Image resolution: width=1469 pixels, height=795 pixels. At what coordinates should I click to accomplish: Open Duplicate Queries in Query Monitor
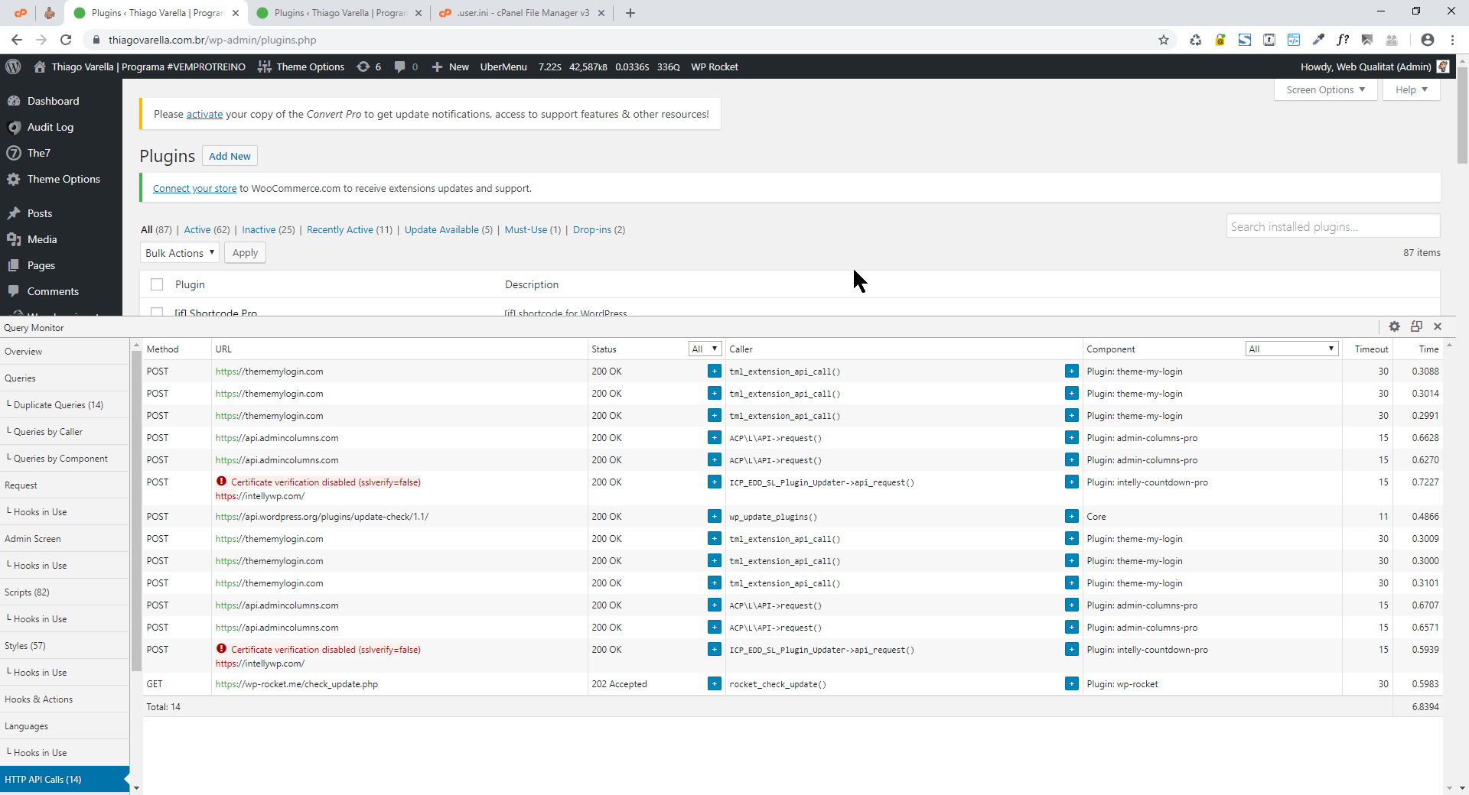58,405
